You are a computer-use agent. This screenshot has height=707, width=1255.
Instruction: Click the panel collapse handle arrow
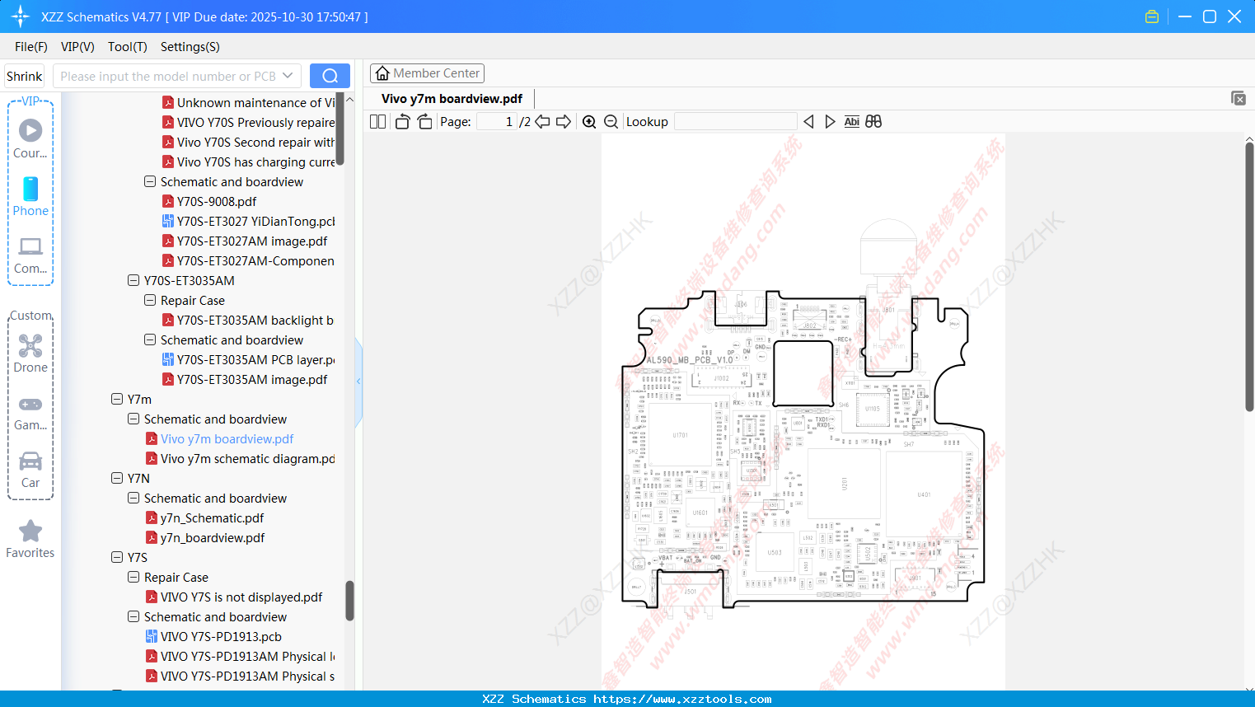(358, 381)
